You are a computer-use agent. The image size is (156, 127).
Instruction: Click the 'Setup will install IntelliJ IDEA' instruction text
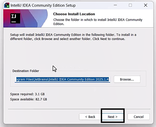click(x=73, y=37)
